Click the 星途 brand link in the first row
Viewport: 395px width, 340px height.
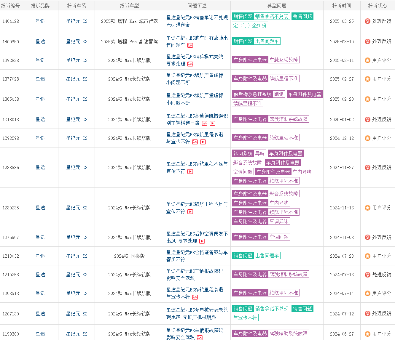[40, 21]
